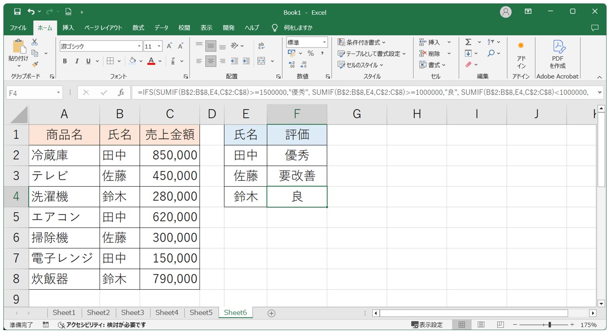The width and height of the screenshot is (610, 334).
Task: Click the Format Painter brush icon
Action: pyautogui.click(x=35, y=64)
